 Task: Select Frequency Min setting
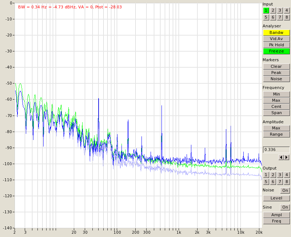click(x=276, y=94)
